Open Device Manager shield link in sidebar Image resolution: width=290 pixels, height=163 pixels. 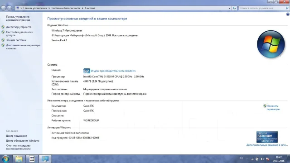pos(19,27)
